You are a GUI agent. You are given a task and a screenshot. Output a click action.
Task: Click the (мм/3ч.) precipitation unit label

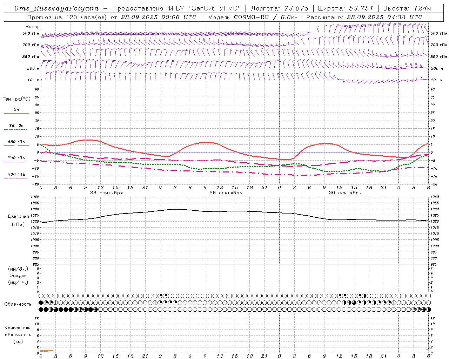pos(18,269)
